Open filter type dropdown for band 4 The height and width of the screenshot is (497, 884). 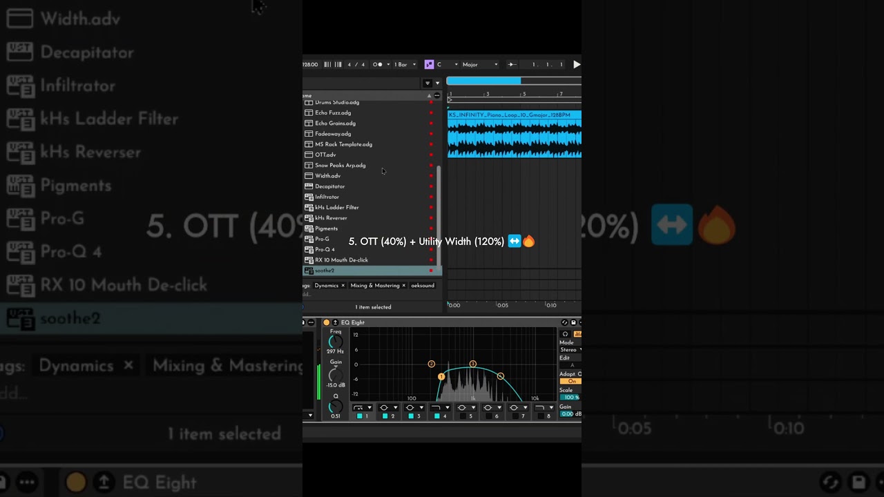point(440,407)
